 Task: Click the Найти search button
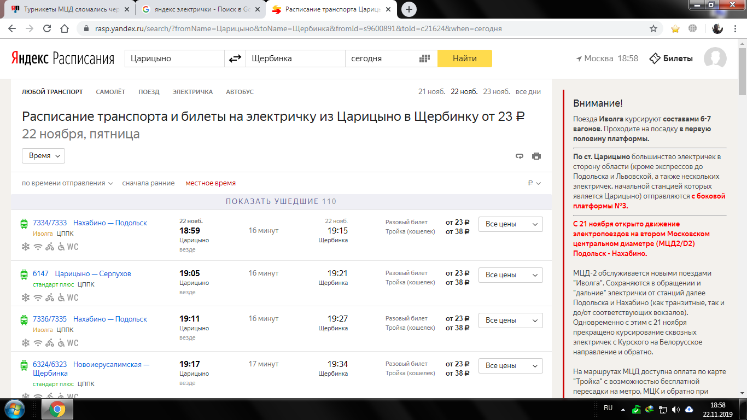click(465, 59)
